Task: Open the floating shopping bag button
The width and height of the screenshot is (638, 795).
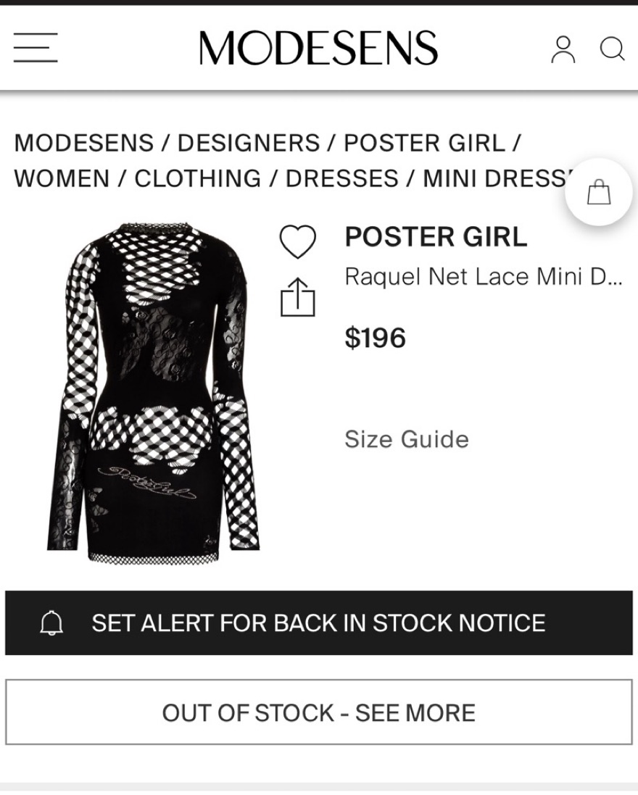Action: 599,193
